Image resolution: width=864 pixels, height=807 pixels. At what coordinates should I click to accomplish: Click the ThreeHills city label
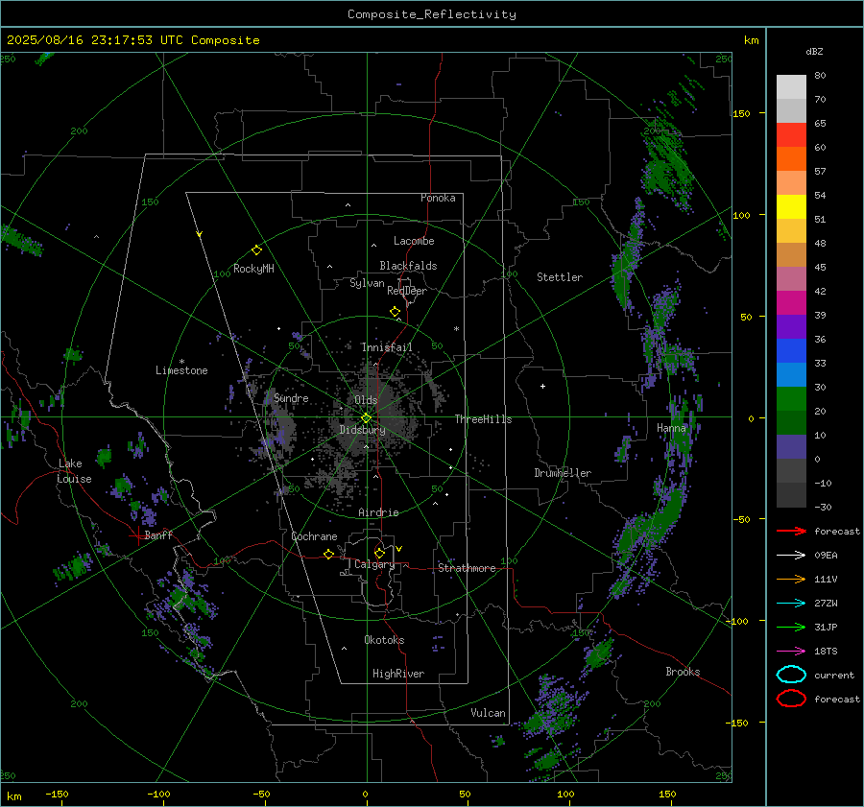(x=483, y=419)
